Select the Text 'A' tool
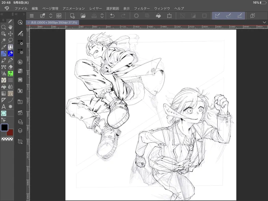This screenshot has width=268, height=201. [4, 107]
